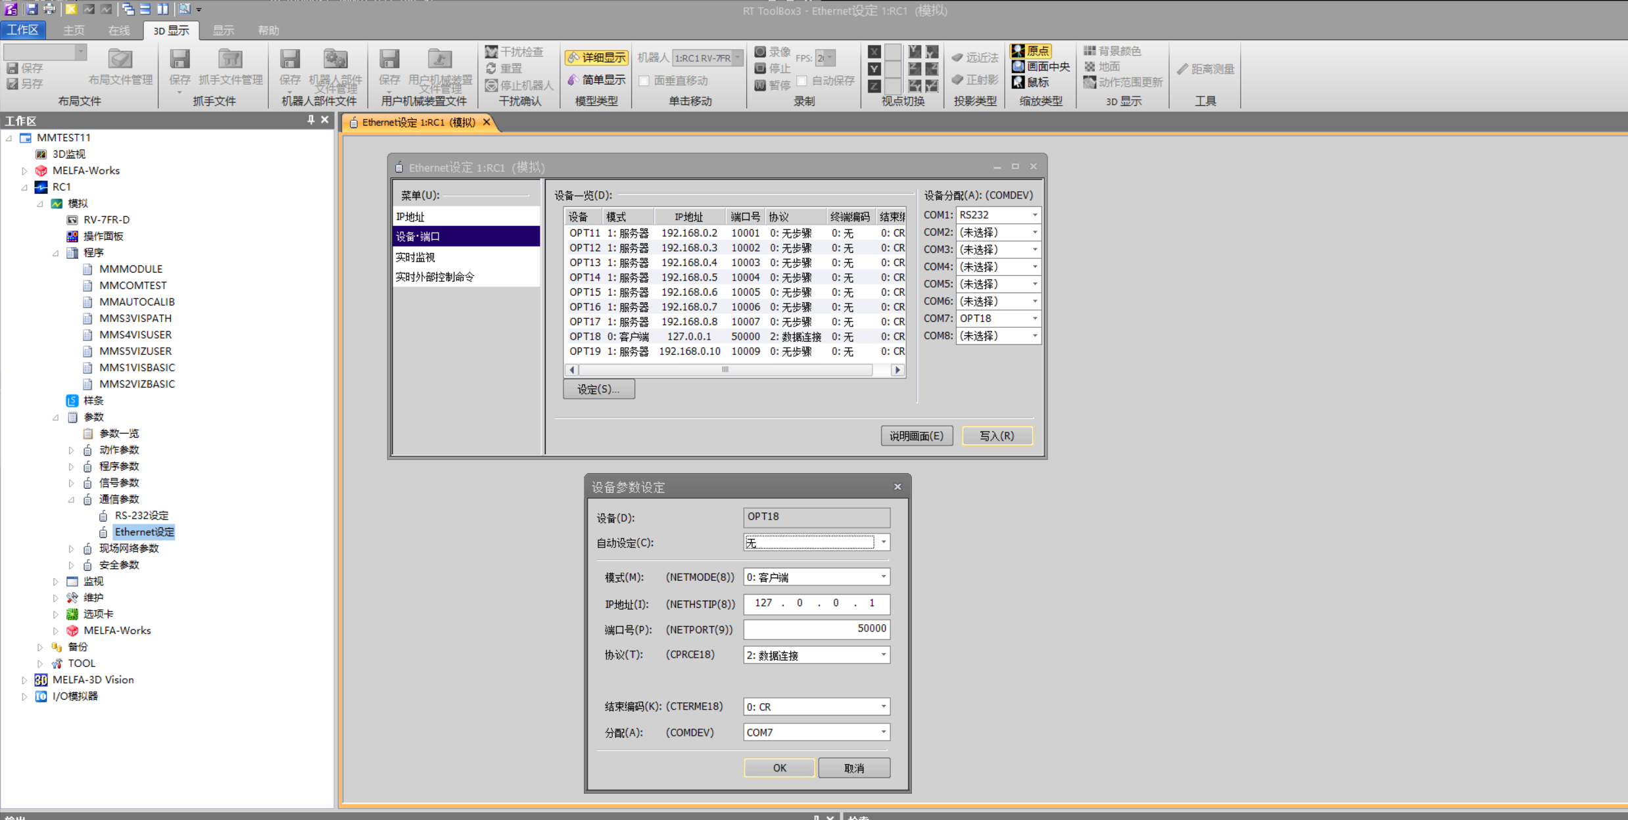The image size is (1628, 820).
Task: Open the 自动设定 dropdown
Action: click(883, 543)
